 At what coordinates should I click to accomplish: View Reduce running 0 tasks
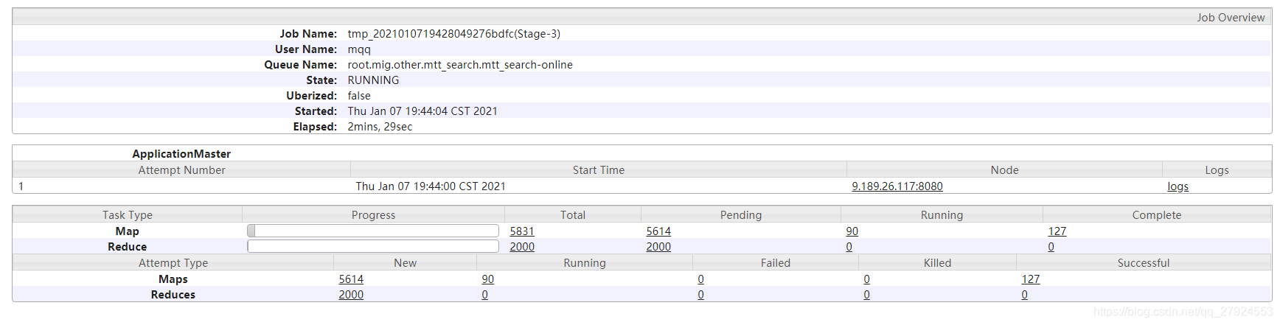click(849, 247)
